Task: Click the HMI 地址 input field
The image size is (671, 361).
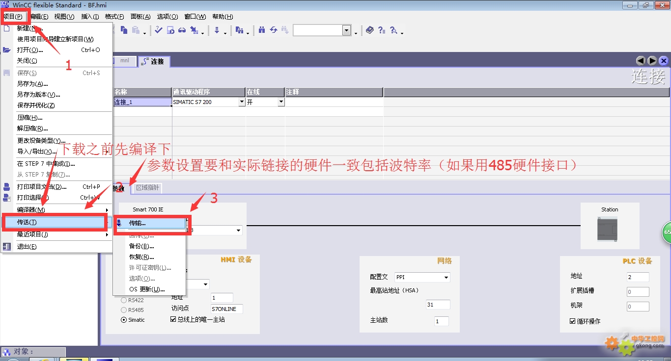Action: click(x=222, y=298)
